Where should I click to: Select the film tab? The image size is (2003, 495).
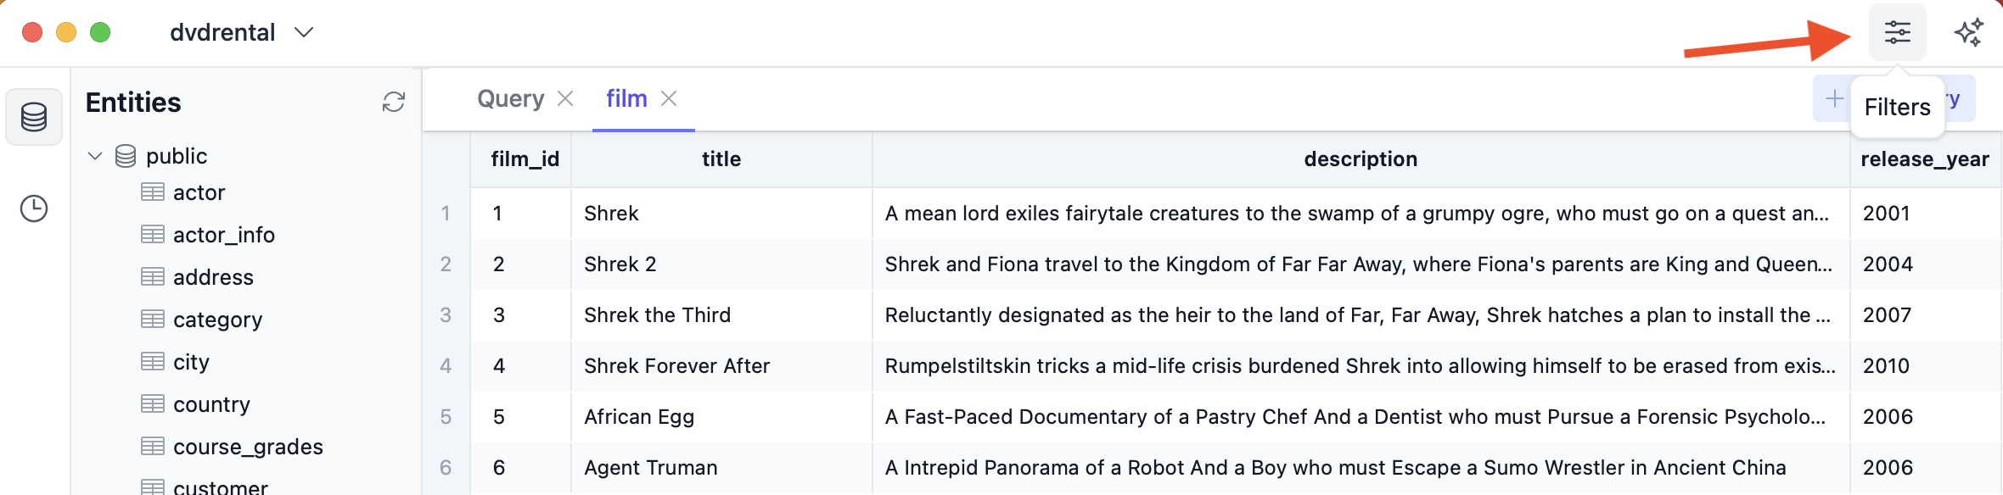point(626,99)
